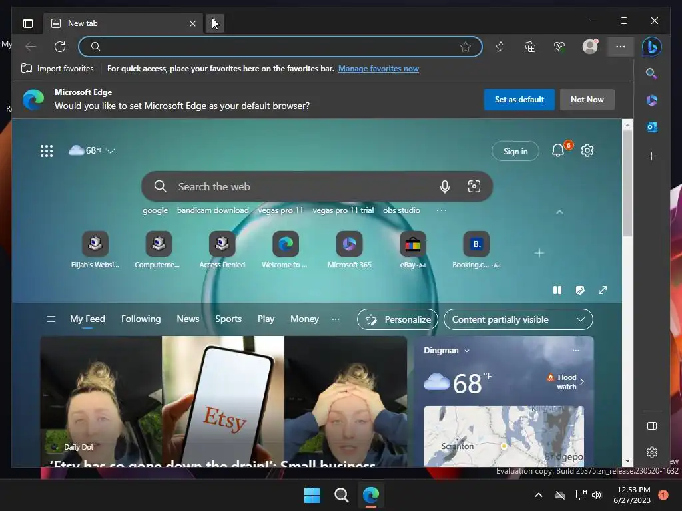
Task: Open Settings and more ellipsis menu
Action: (x=621, y=47)
